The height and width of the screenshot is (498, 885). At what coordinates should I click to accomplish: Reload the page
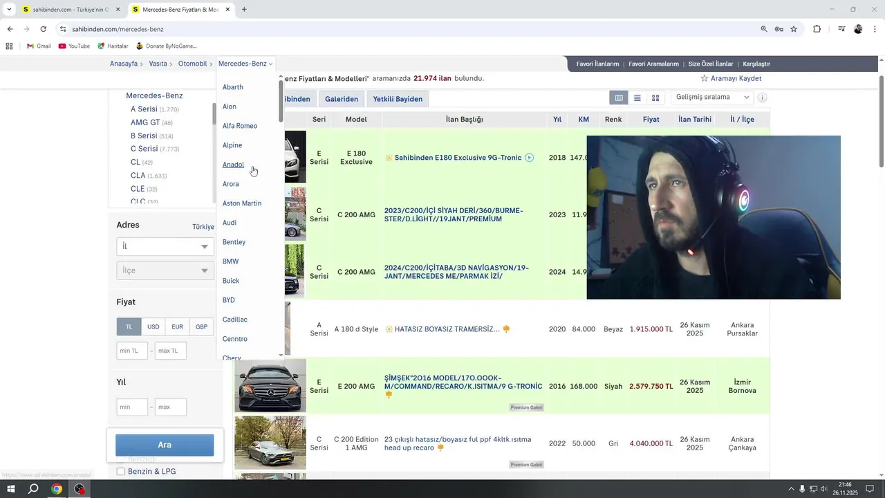(43, 29)
